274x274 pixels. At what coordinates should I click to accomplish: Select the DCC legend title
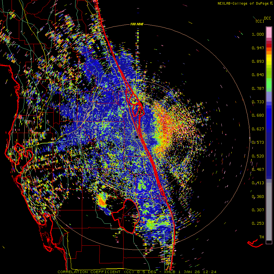coord(267,18)
